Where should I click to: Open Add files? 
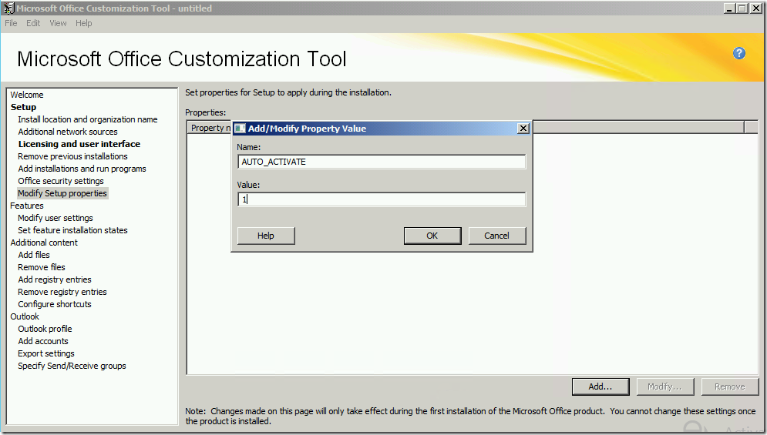click(34, 255)
